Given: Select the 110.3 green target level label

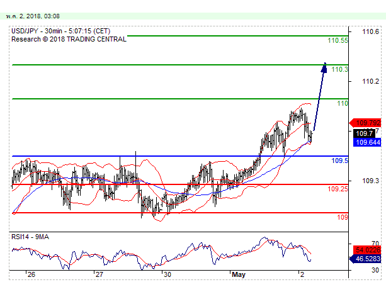Looking at the screenshot, I should 339,69.
